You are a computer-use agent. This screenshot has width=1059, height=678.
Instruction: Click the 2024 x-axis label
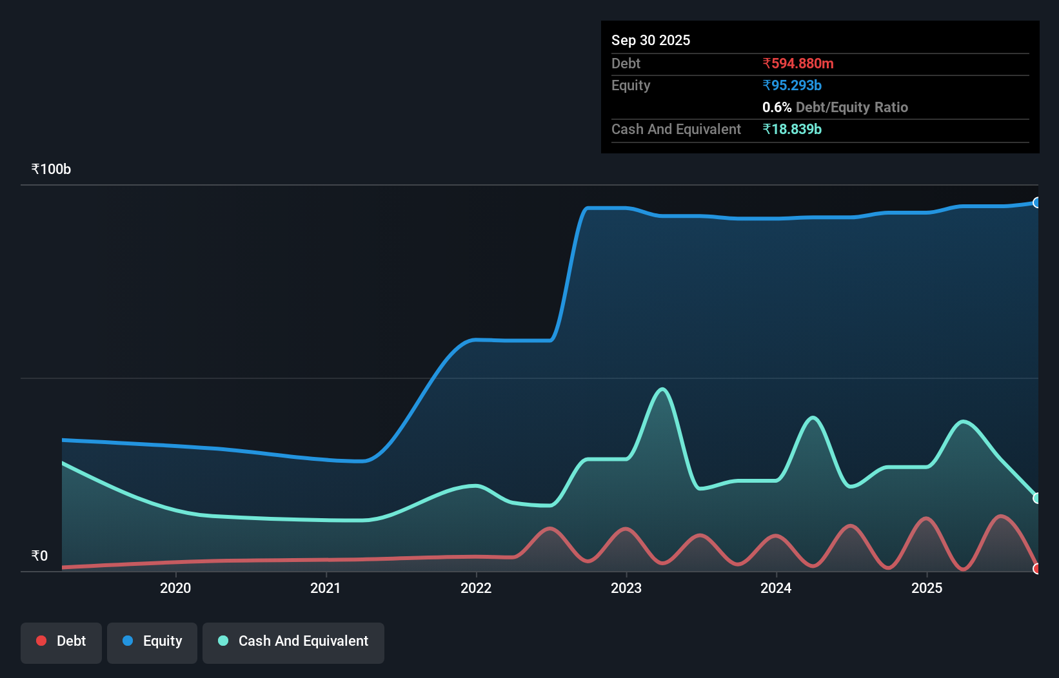tap(776, 588)
